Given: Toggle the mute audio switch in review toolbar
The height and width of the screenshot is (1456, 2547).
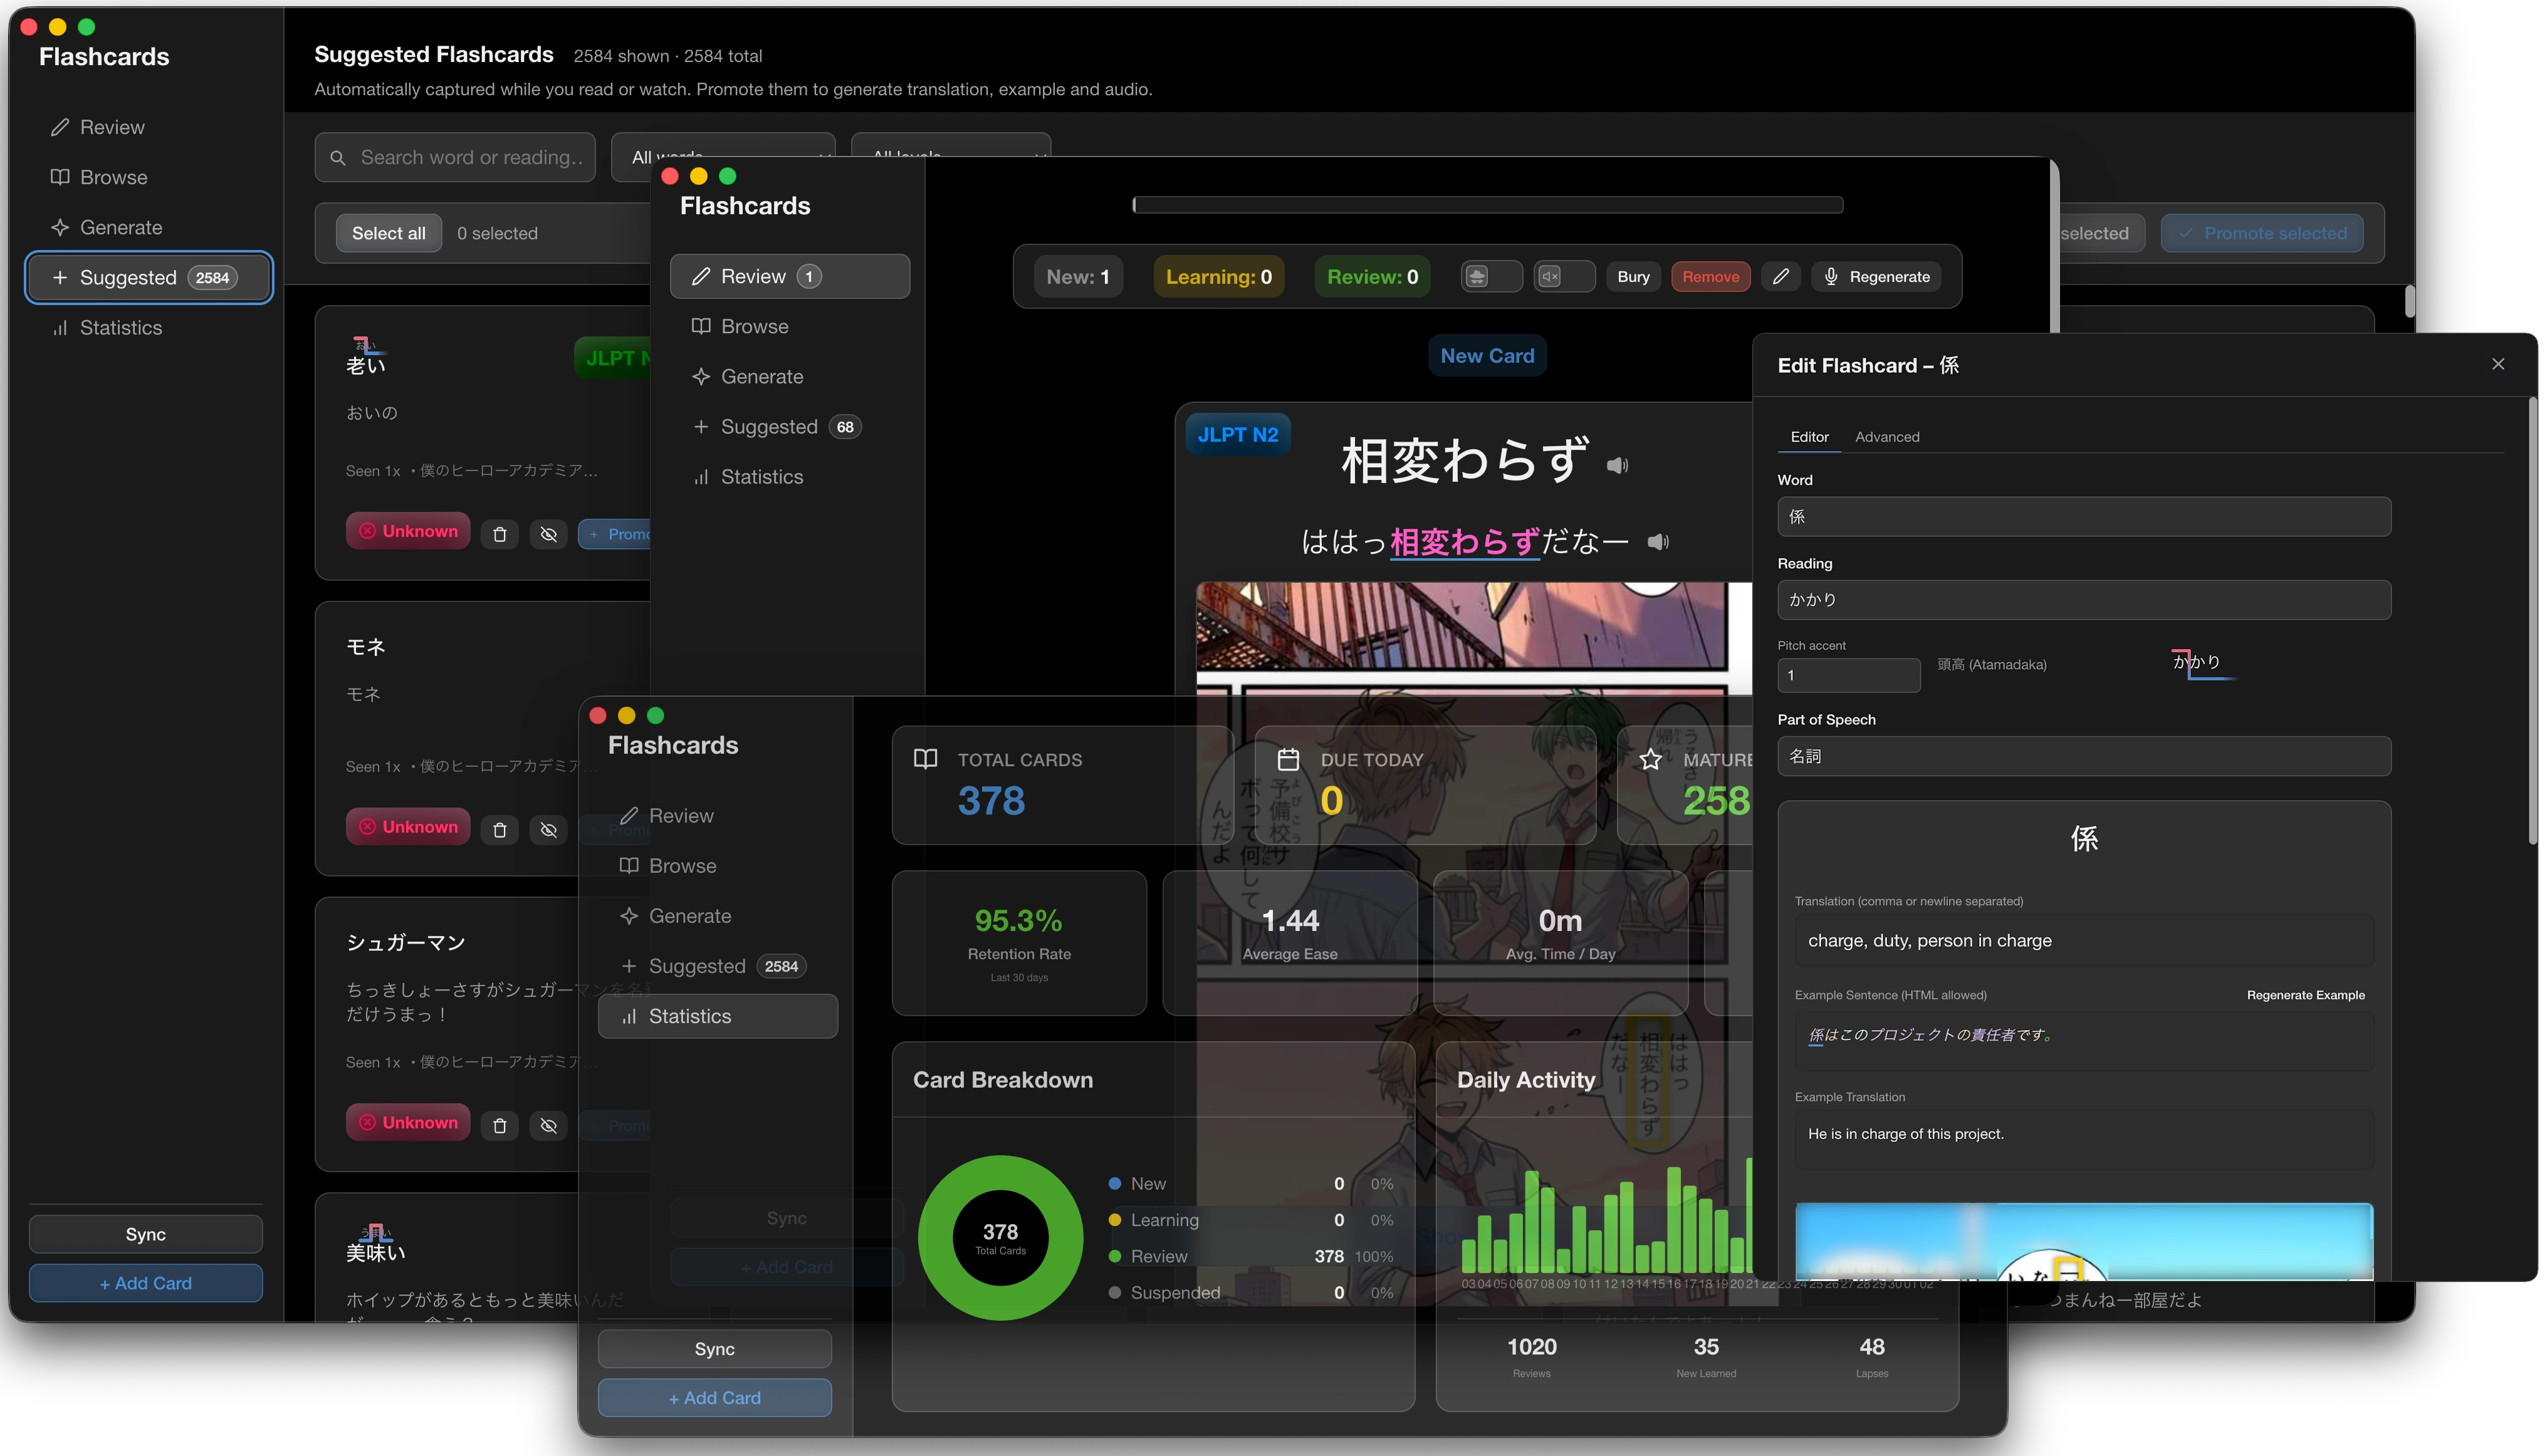Looking at the screenshot, I should [1565, 277].
